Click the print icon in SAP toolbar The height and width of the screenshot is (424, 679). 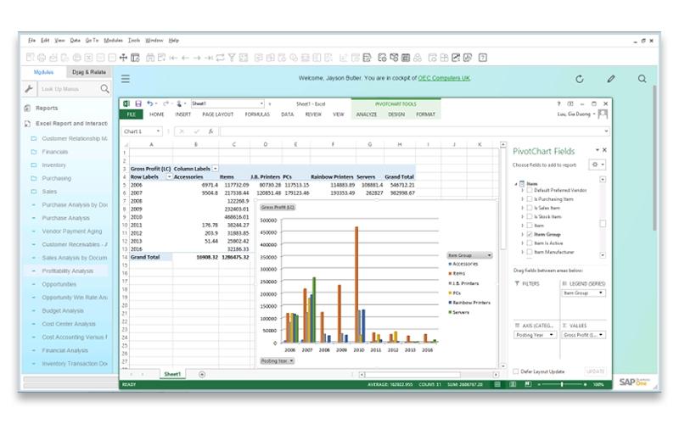(x=42, y=58)
